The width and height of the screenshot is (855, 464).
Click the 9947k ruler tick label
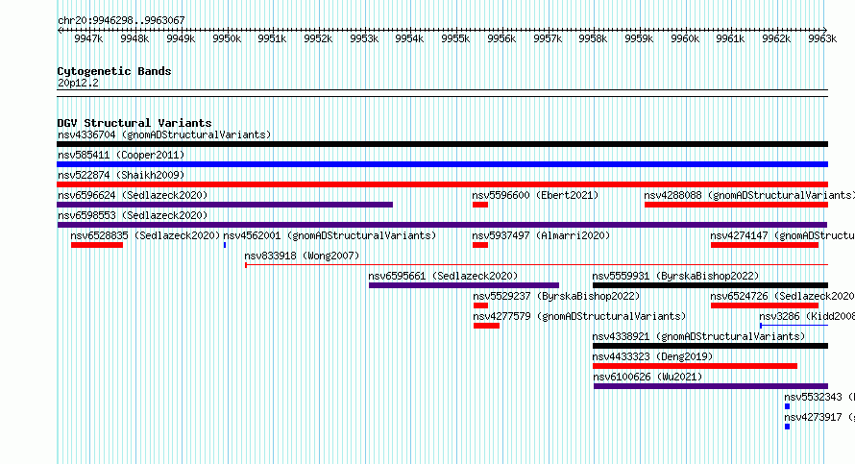(88, 38)
